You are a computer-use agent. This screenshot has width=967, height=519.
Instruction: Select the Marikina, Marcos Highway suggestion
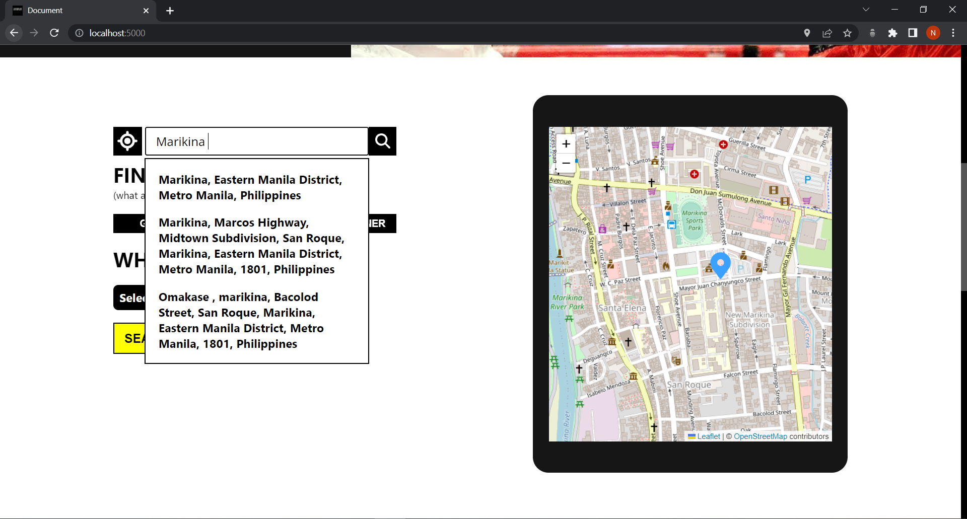click(x=251, y=246)
